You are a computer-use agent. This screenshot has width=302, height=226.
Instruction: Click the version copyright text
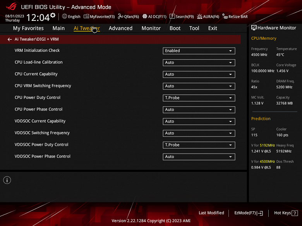tap(151, 221)
